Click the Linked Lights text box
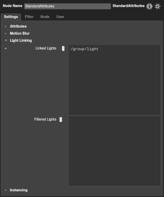The height and width of the screenshot is (197, 164). click(114, 80)
